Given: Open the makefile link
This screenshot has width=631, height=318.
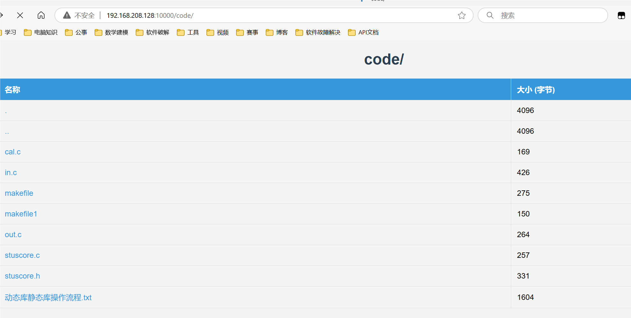Looking at the screenshot, I should click(19, 193).
